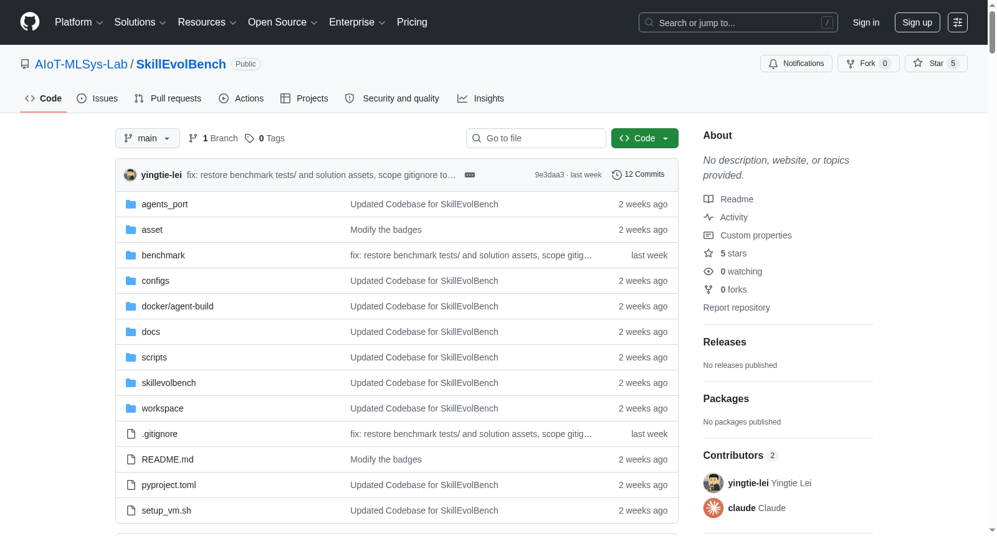
Task: Click the search magnifier icon in header
Action: point(649,22)
